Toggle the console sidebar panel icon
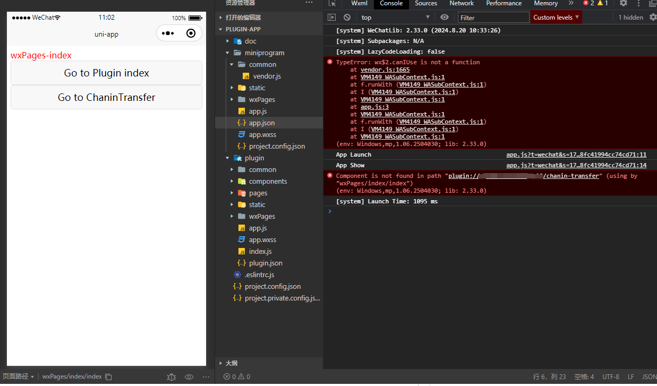 pyautogui.click(x=332, y=18)
